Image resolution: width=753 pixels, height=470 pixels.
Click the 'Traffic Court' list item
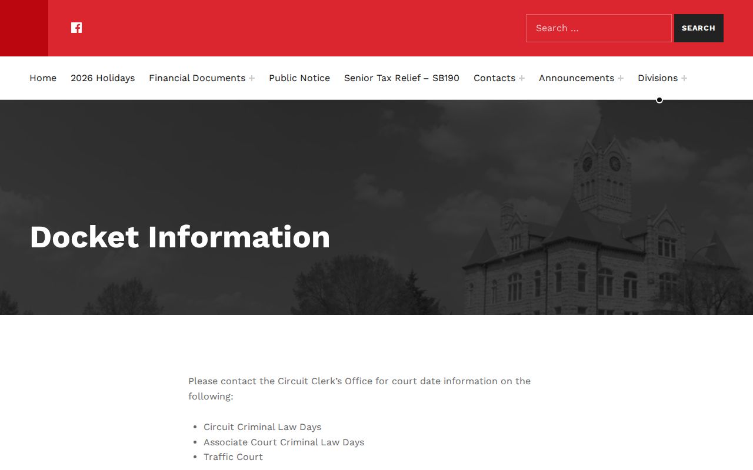tap(233, 457)
